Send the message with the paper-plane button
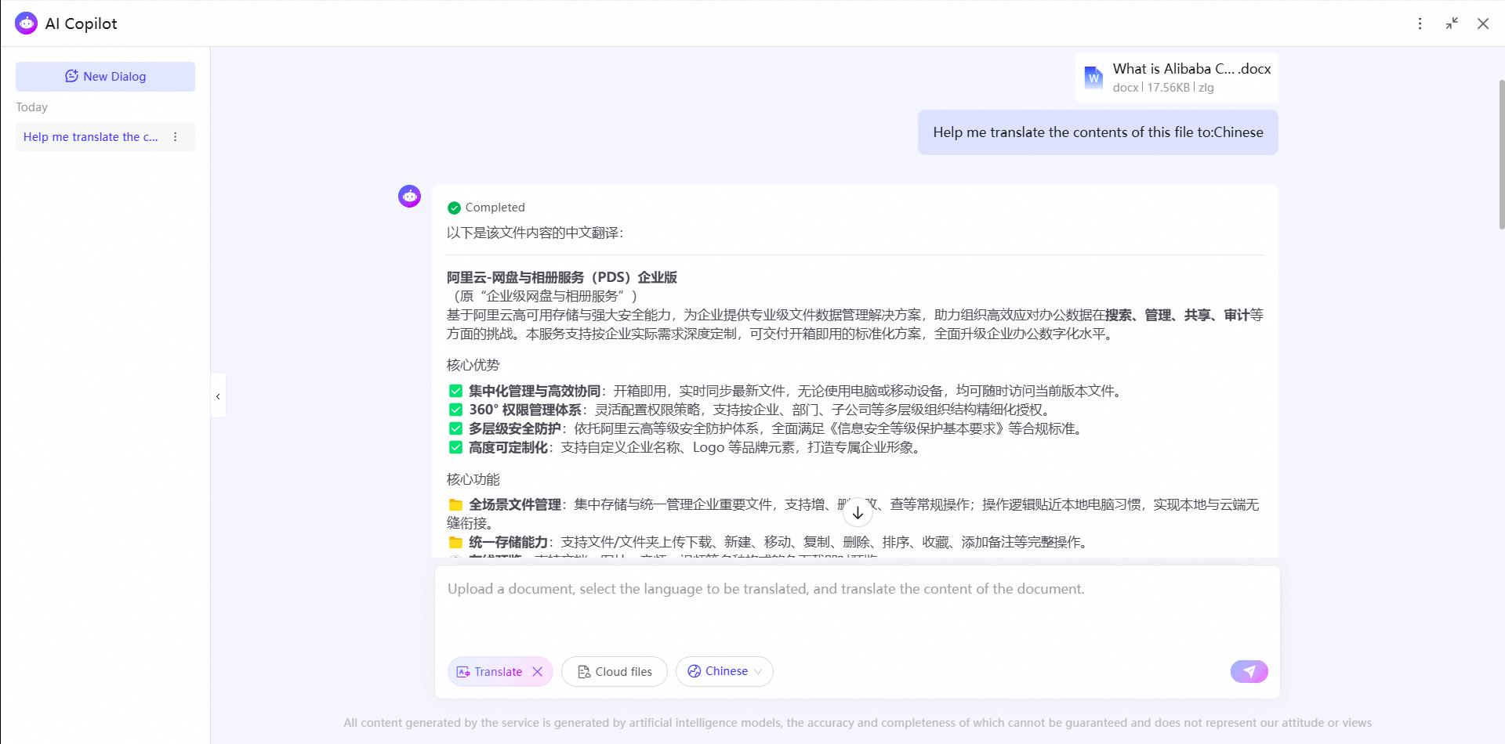This screenshot has width=1505, height=744. point(1249,671)
